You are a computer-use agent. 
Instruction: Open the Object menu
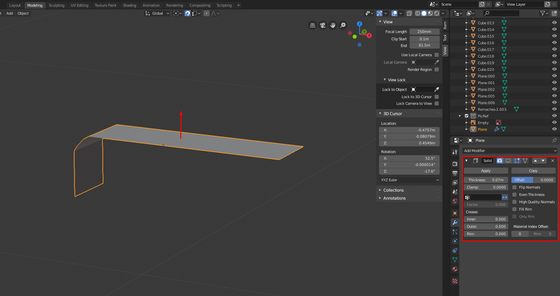click(x=23, y=13)
